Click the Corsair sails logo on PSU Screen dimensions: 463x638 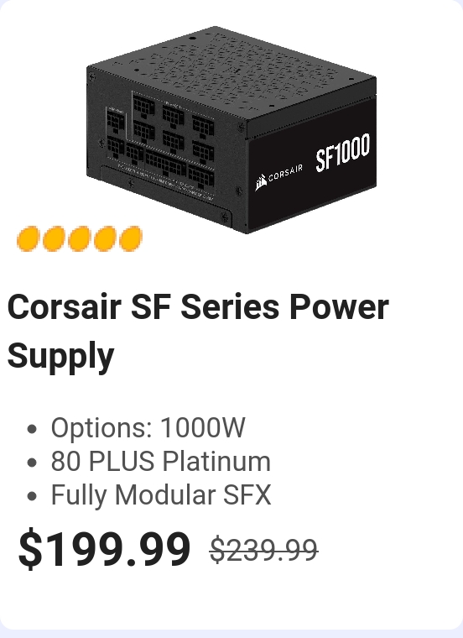click(261, 182)
